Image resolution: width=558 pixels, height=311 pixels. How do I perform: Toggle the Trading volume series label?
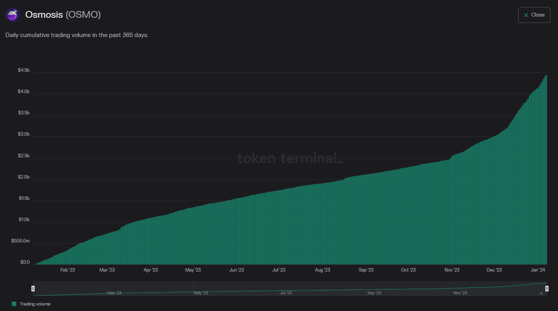tap(35, 304)
